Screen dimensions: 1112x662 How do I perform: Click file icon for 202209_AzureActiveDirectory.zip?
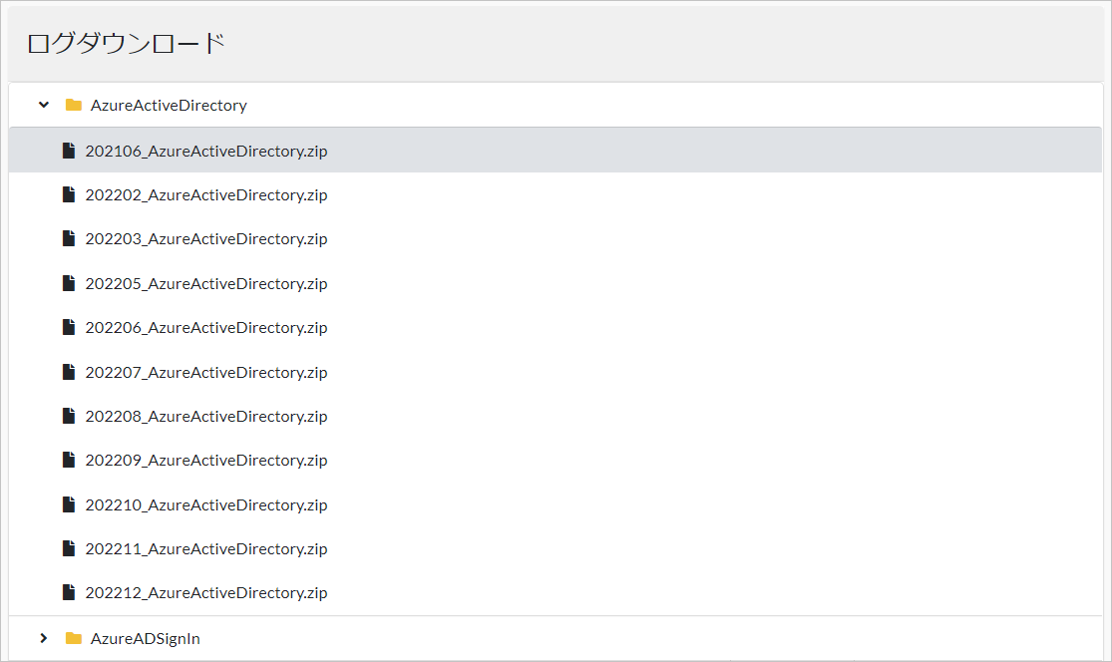click(x=69, y=460)
